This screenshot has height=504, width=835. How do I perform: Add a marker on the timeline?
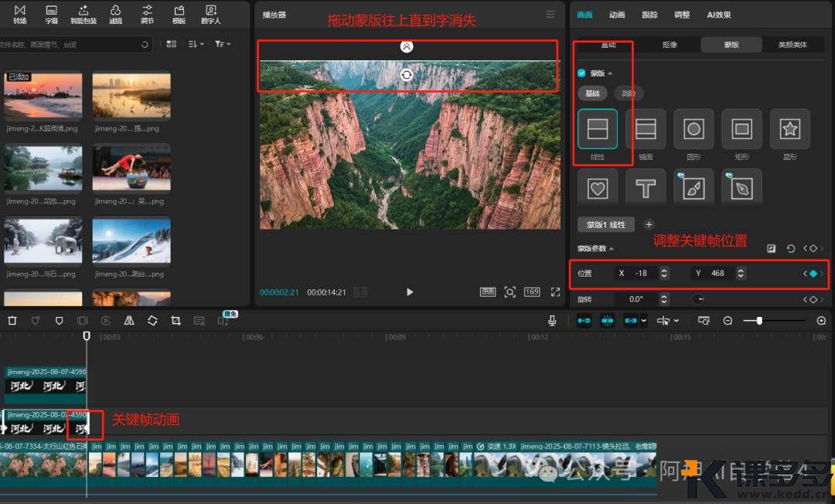59,320
